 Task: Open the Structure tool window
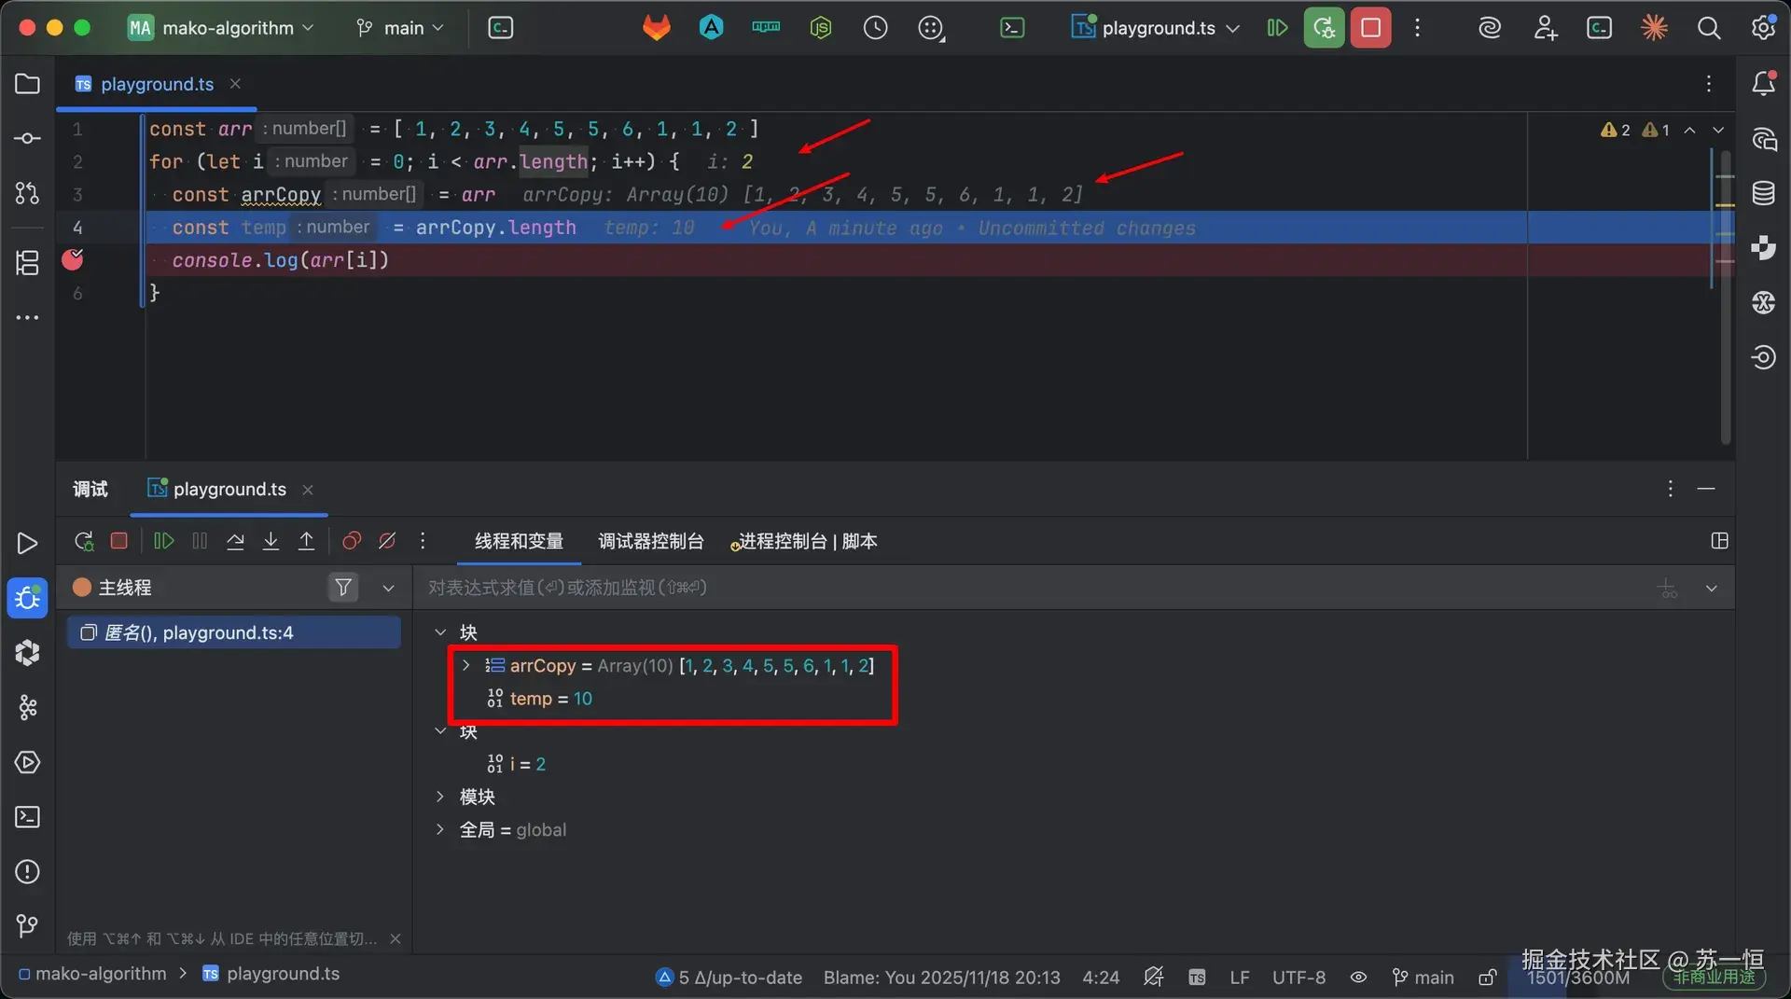(x=27, y=263)
